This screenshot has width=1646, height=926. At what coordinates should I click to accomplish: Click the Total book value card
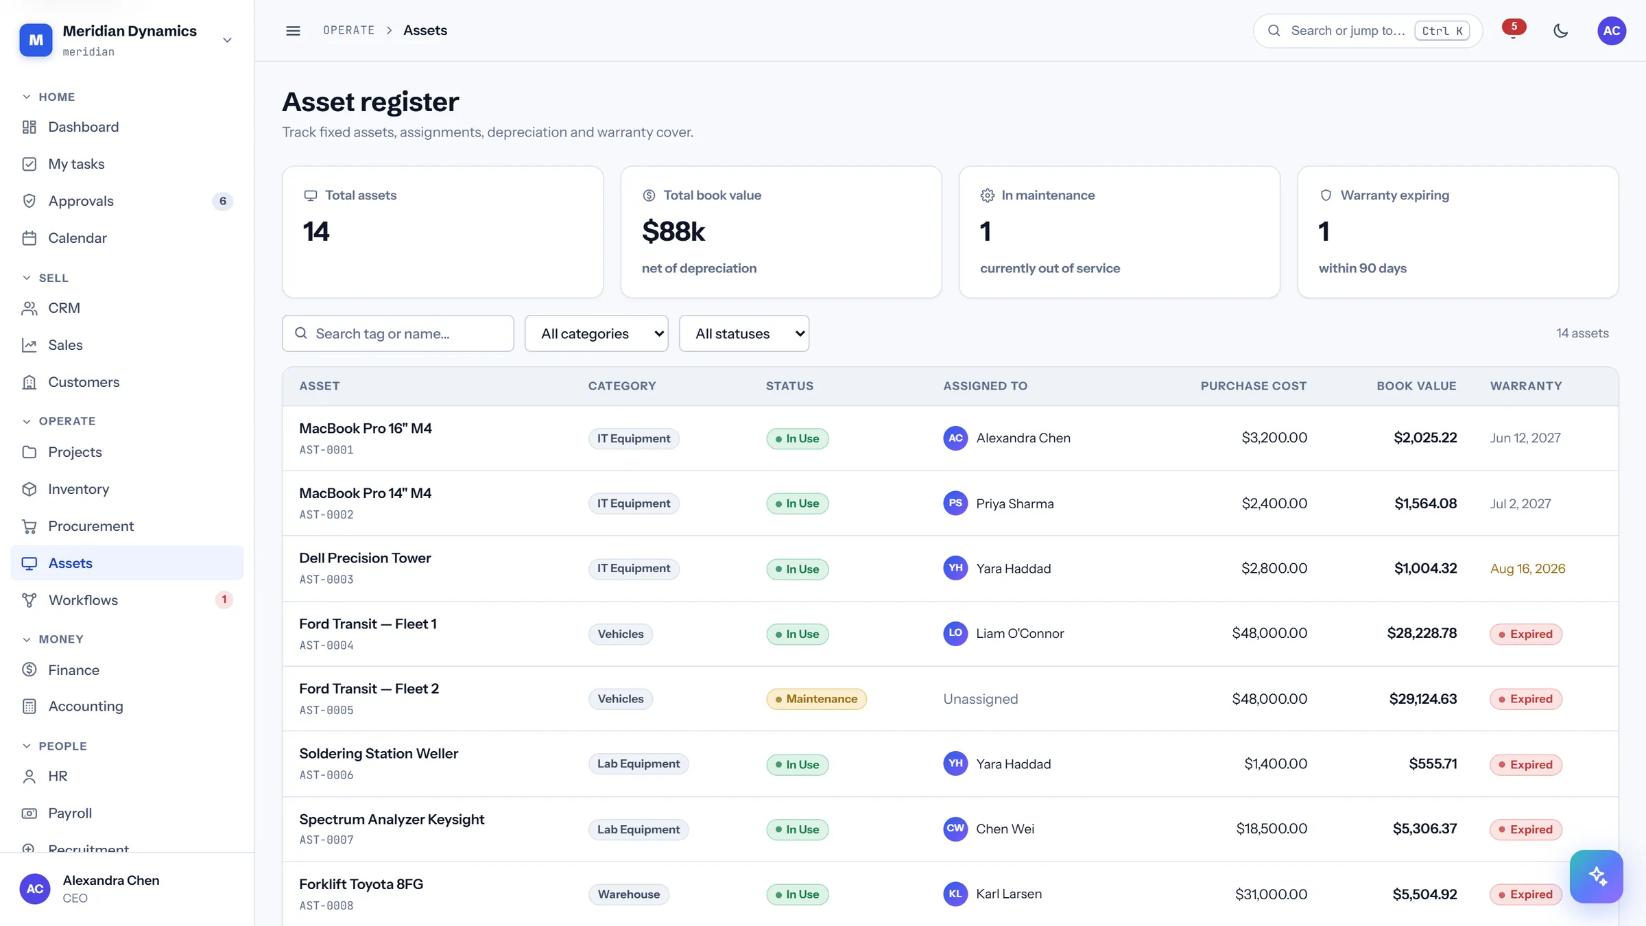click(x=780, y=232)
